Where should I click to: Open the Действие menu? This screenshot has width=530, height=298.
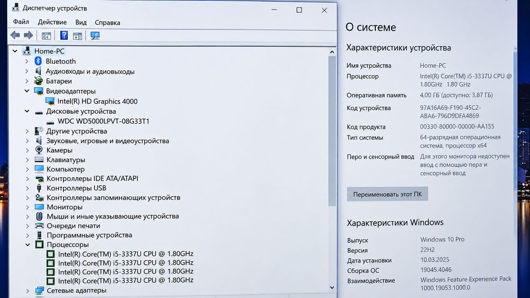click(x=52, y=22)
